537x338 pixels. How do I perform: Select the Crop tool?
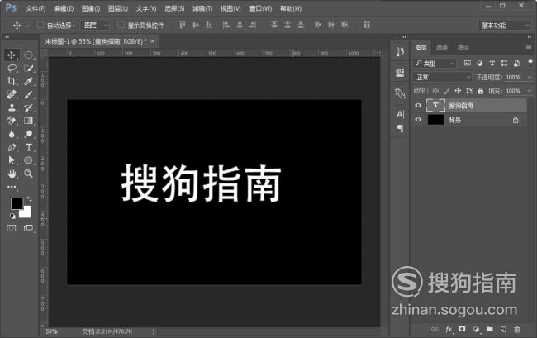tap(12, 81)
